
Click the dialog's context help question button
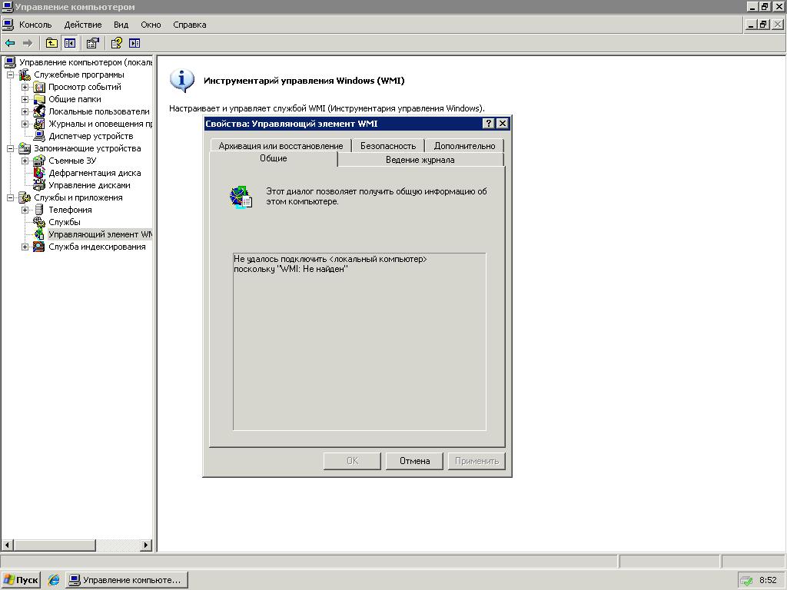488,124
